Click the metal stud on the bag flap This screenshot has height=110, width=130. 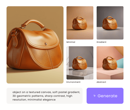[x=46, y=44]
